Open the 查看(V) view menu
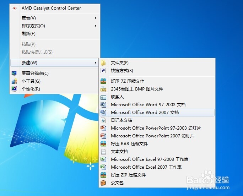This screenshot has height=196, width=243. pyautogui.click(x=55, y=18)
